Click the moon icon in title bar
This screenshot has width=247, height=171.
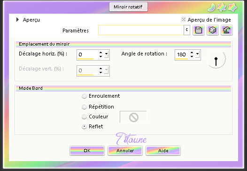tap(211, 8)
